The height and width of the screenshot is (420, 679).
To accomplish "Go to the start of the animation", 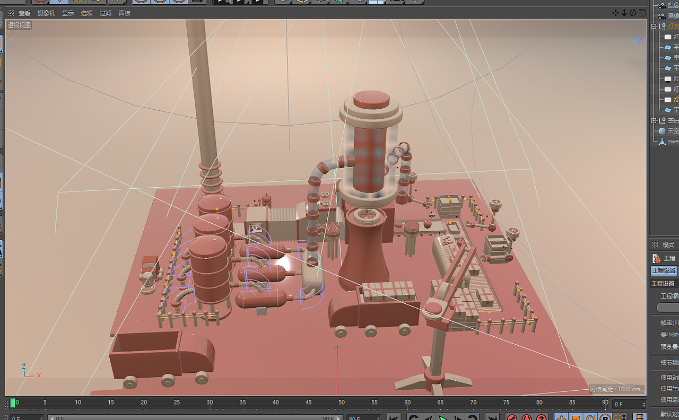I will point(393,418).
